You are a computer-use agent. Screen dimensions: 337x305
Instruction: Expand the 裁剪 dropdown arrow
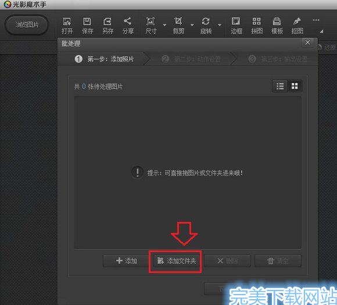point(192,25)
